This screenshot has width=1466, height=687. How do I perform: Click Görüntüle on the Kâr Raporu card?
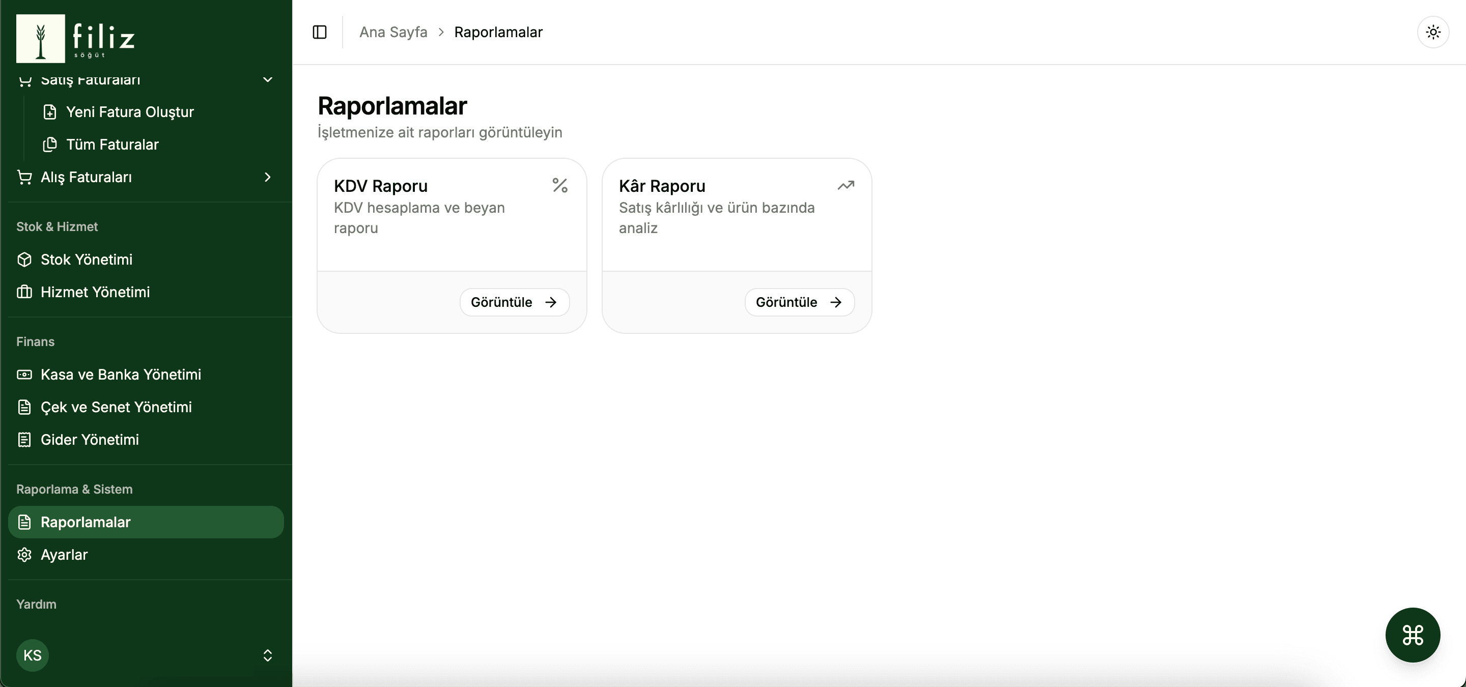800,302
